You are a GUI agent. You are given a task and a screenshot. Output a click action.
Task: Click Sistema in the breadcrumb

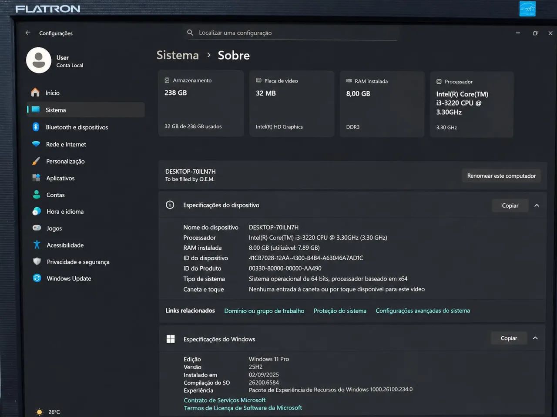pyautogui.click(x=178, y=55)
